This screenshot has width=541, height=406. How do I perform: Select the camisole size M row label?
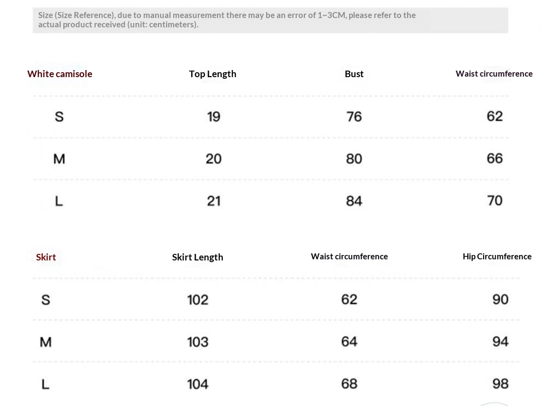coord(59,159)
